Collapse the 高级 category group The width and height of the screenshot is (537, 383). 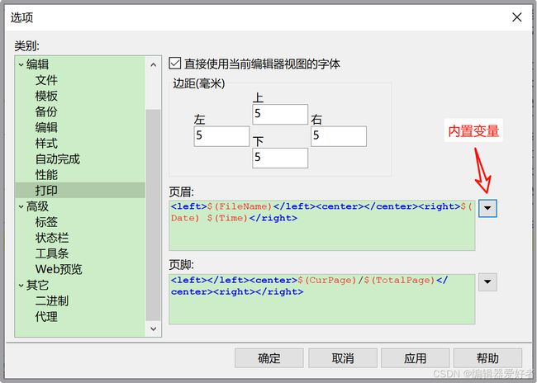point(21,206)
